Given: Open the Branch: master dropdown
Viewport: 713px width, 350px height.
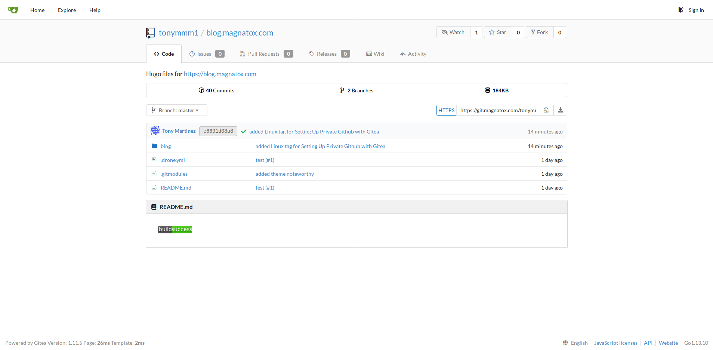Looking at the screenshot, I should click(x=176, y=110).
